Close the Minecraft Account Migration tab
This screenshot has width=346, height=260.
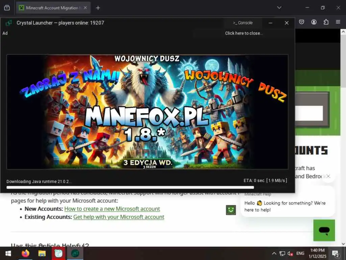pos(85,8)
